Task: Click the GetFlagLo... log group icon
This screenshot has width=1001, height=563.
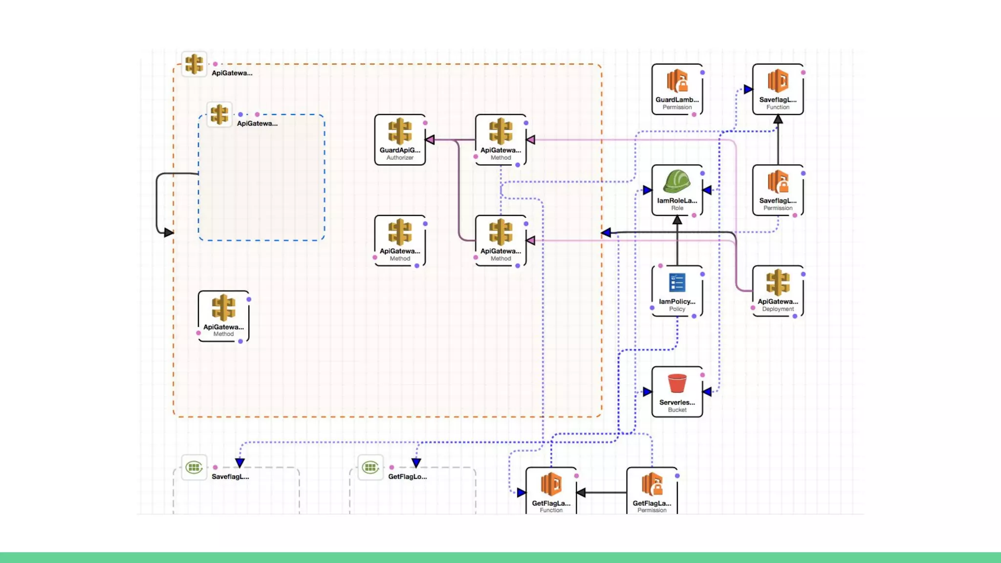Action: click(370, 468)
